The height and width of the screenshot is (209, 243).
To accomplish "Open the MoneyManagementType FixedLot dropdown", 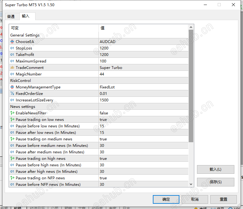I will (144, 87).
